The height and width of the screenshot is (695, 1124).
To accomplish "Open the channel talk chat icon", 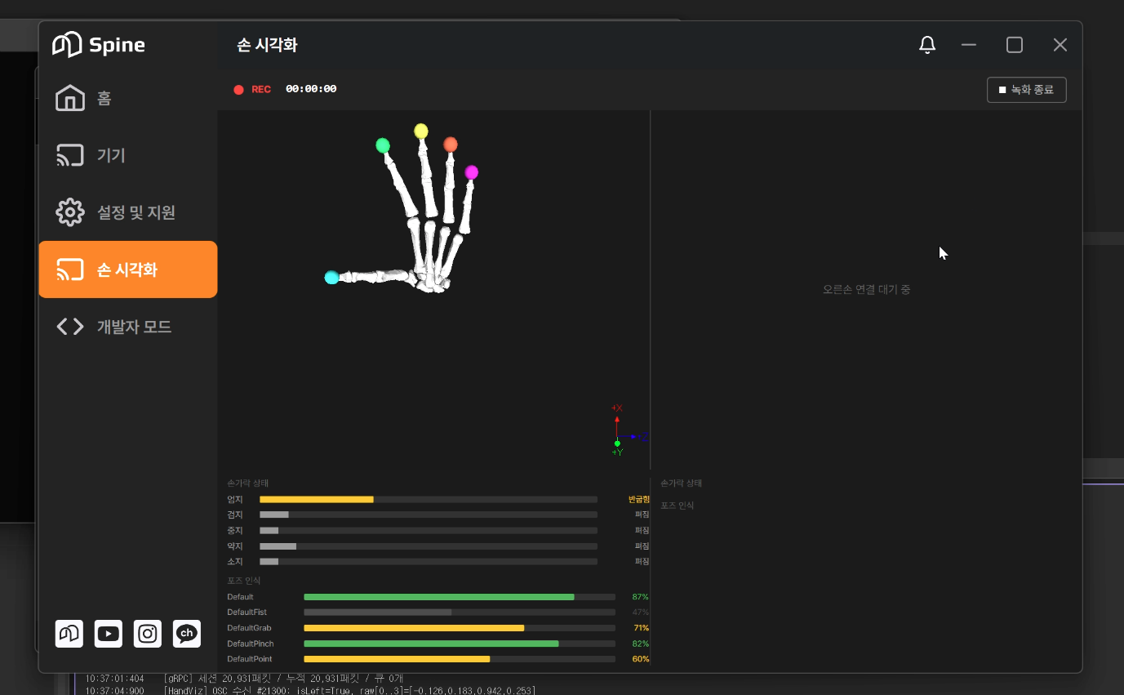I will point(187,634).
